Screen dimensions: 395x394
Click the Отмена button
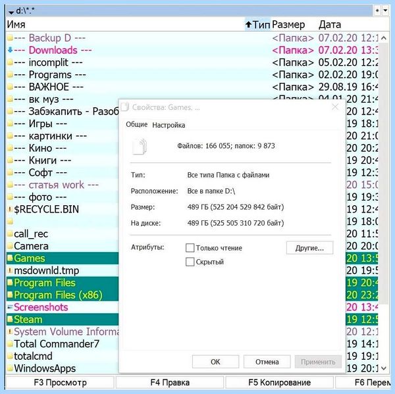tap(267, 362)
